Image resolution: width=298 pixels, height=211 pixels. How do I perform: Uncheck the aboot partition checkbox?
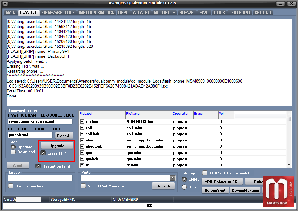[x=82, y=140]
